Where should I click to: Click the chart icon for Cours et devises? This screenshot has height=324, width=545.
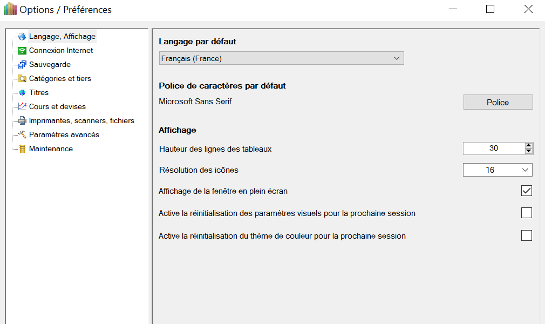point(22,107)
